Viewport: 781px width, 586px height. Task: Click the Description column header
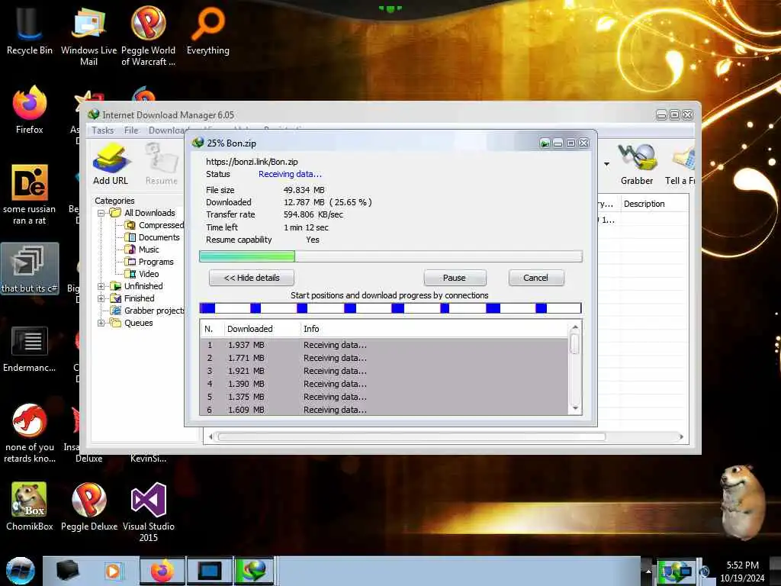click(654, 204)
